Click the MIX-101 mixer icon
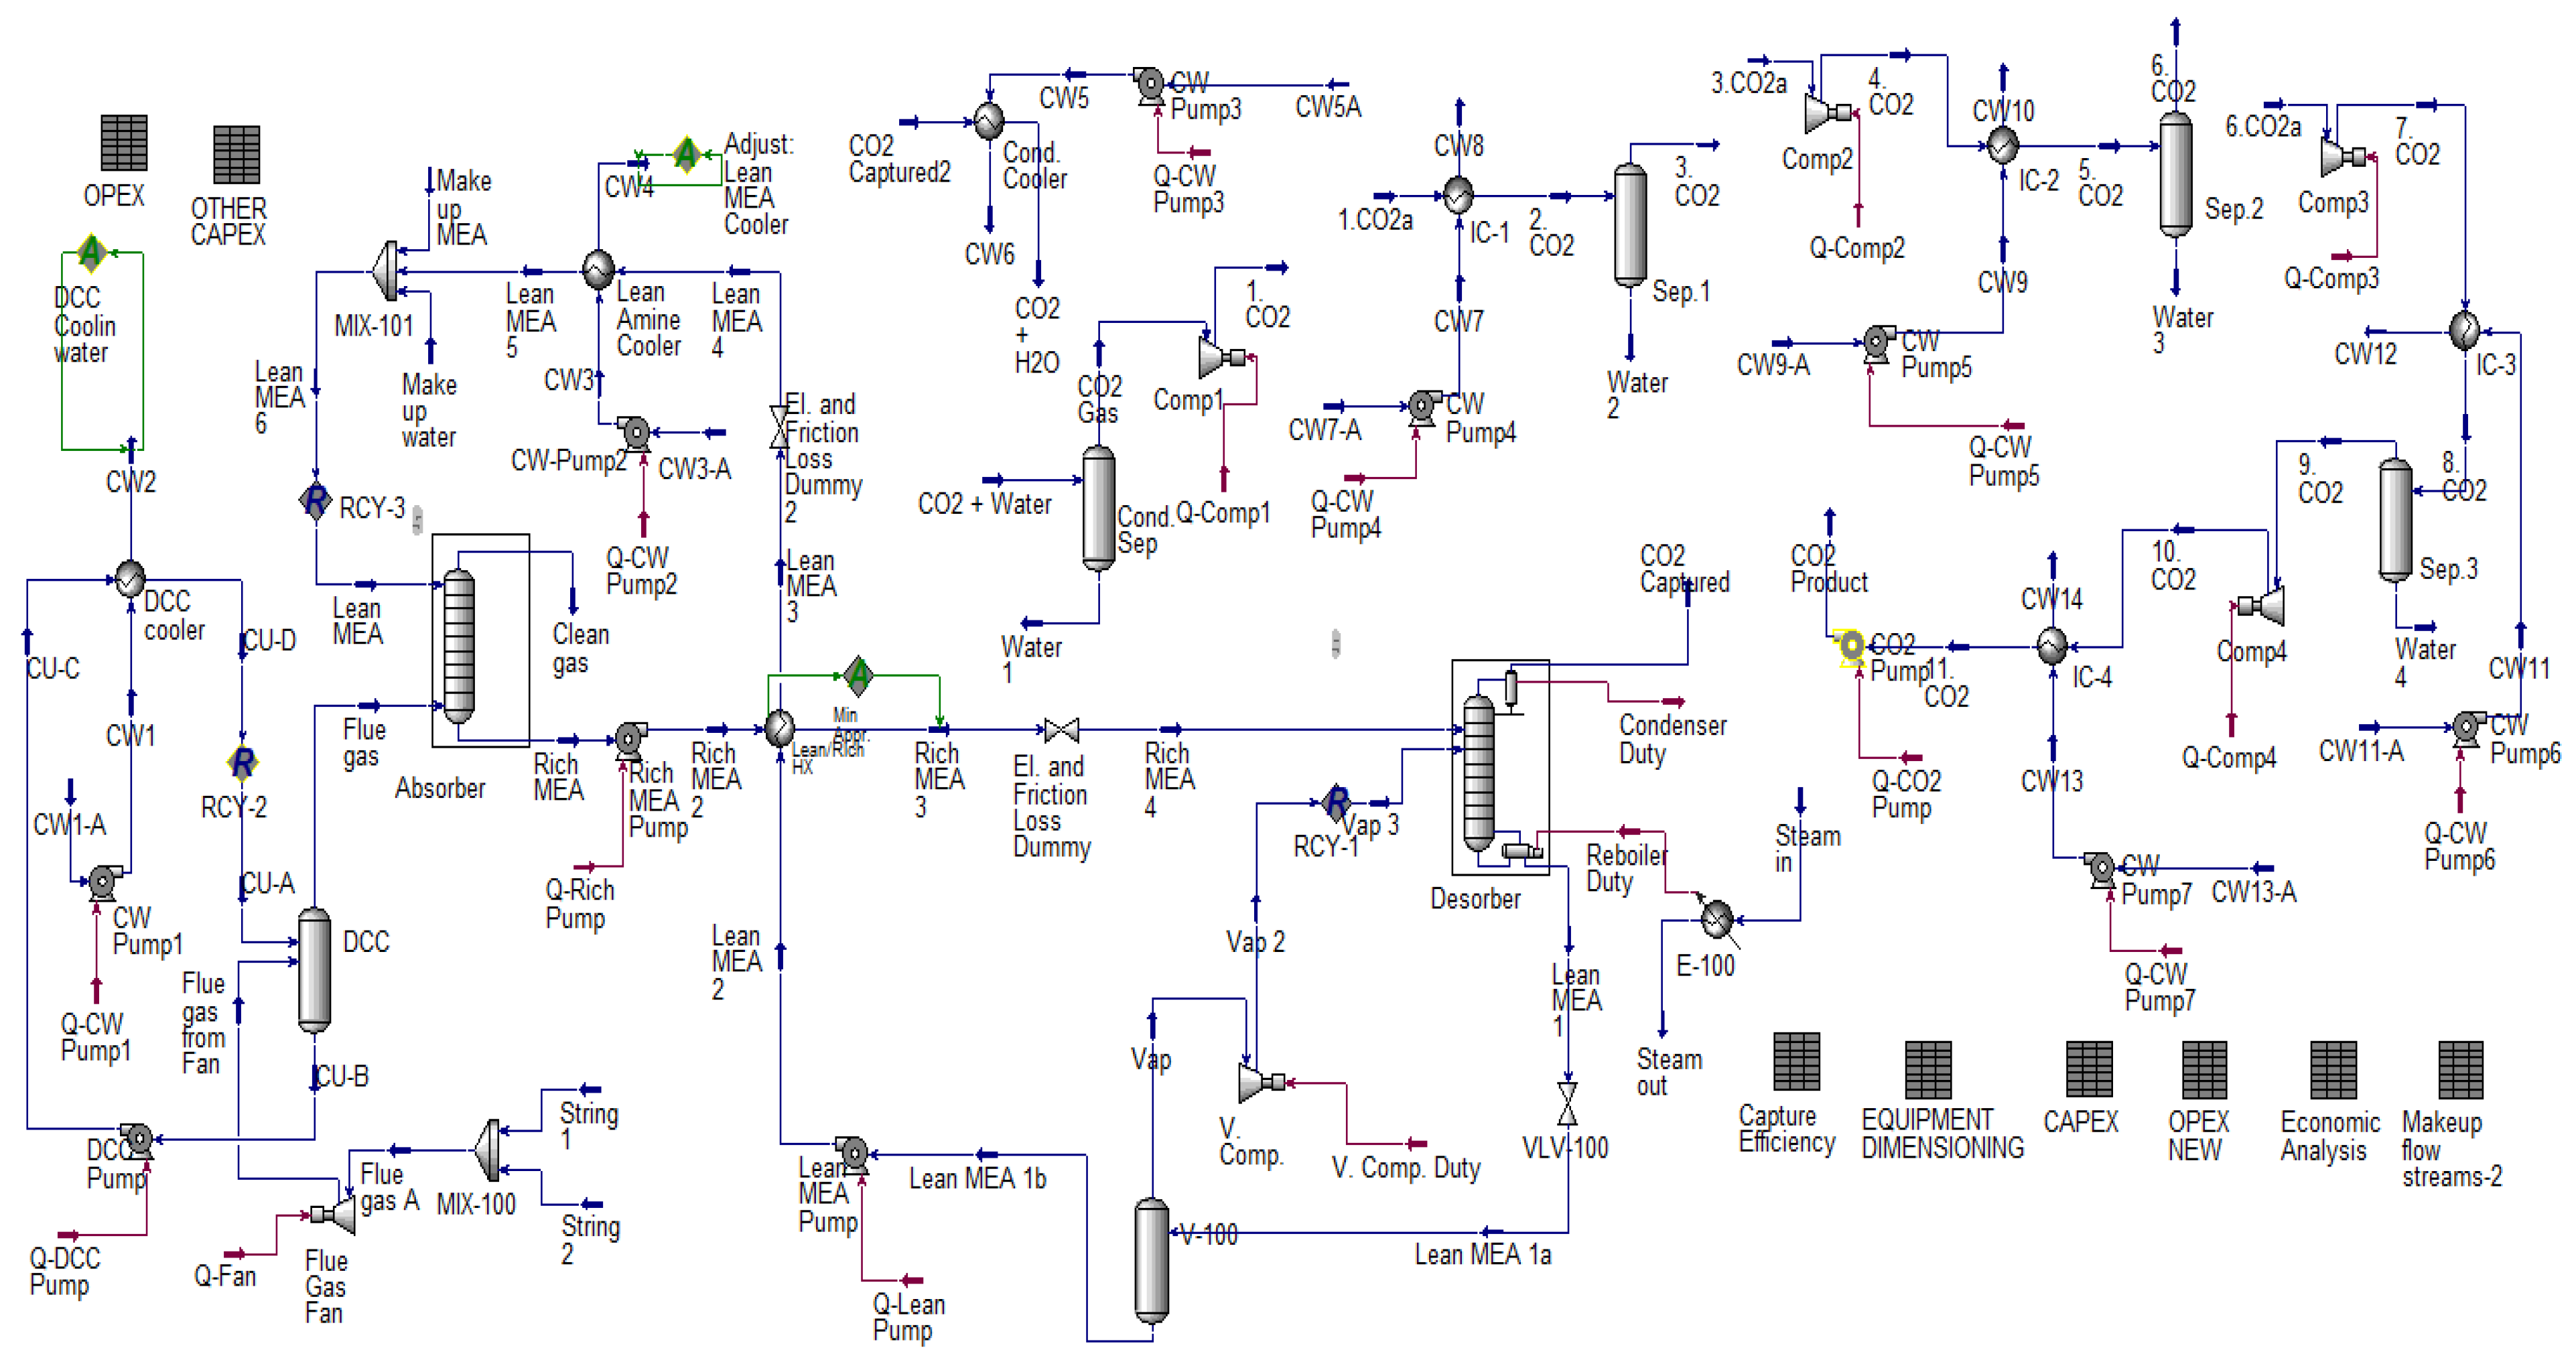 (385, 270)
